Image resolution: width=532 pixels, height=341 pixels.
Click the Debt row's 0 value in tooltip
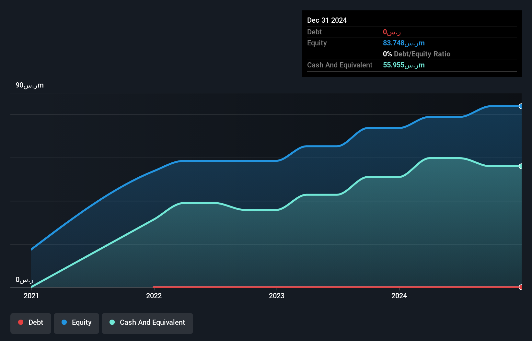[x=392, y=32]
